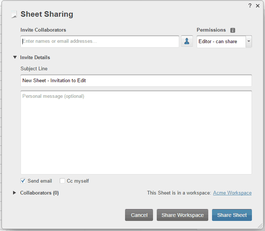Click the Personal message text area
This screenshot has height=231, width=265.
tap(136, 132)
